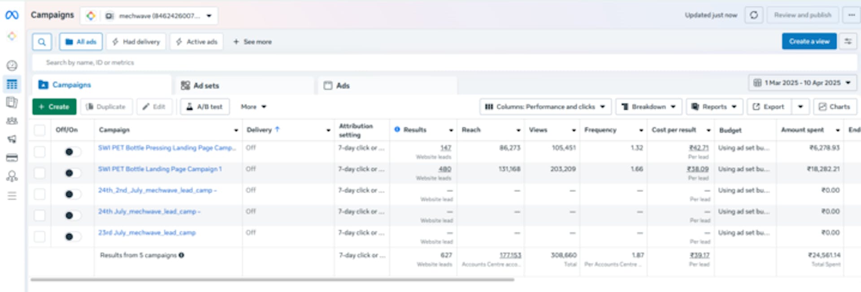Viewport: 861px width, 292px height.
Task: Open the Results column header menu
Action: pyautogui.click(x=451, y=130)
